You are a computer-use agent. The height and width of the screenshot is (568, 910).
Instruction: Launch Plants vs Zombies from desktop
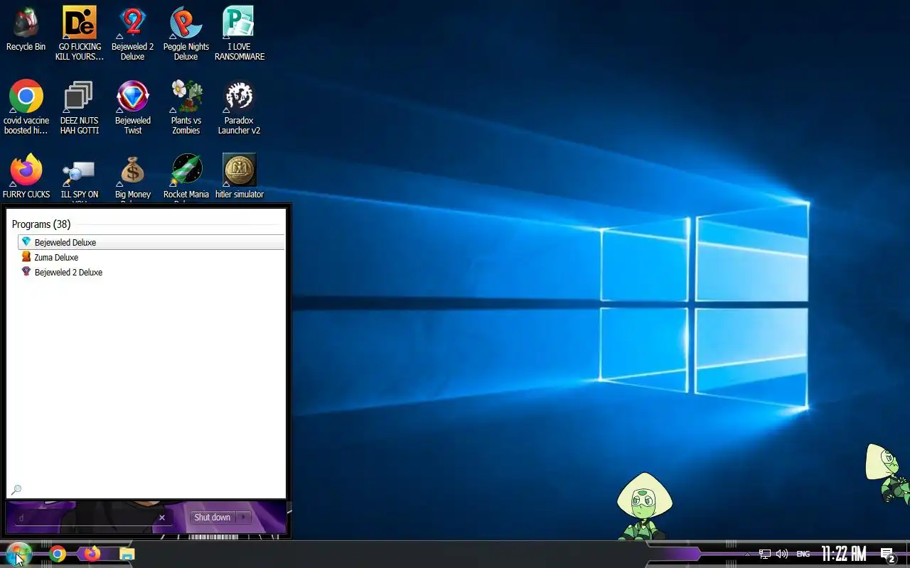(x=186, y=106)
